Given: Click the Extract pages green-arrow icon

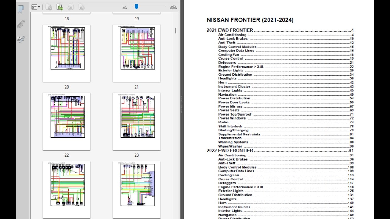Looking at the screenshot, I should (60, 7).
